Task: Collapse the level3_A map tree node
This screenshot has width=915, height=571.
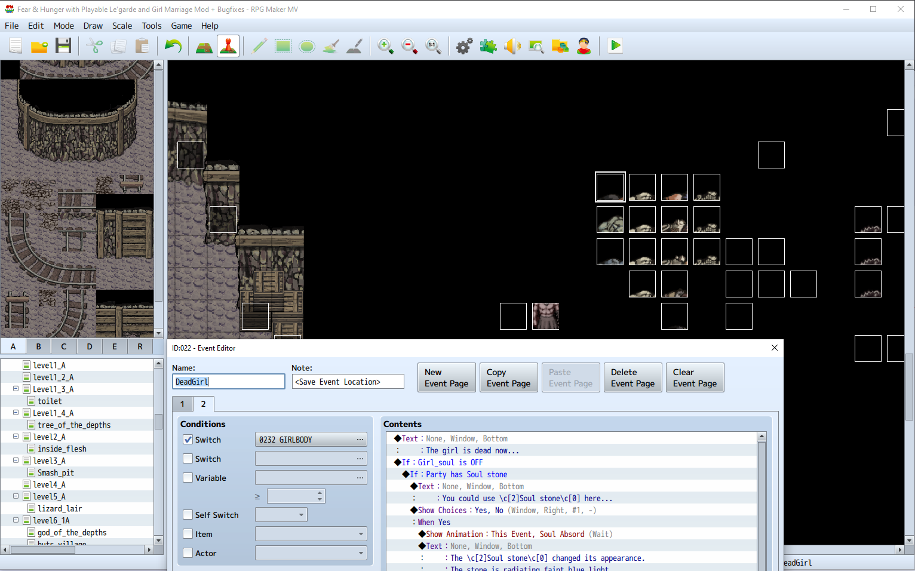Action: point(16,461)
